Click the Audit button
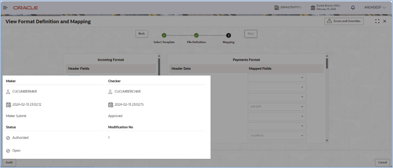 tap(9, 163)
